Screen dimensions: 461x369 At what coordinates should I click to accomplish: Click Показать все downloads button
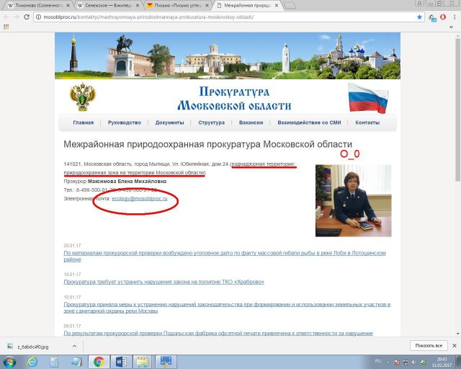[429, 345]
